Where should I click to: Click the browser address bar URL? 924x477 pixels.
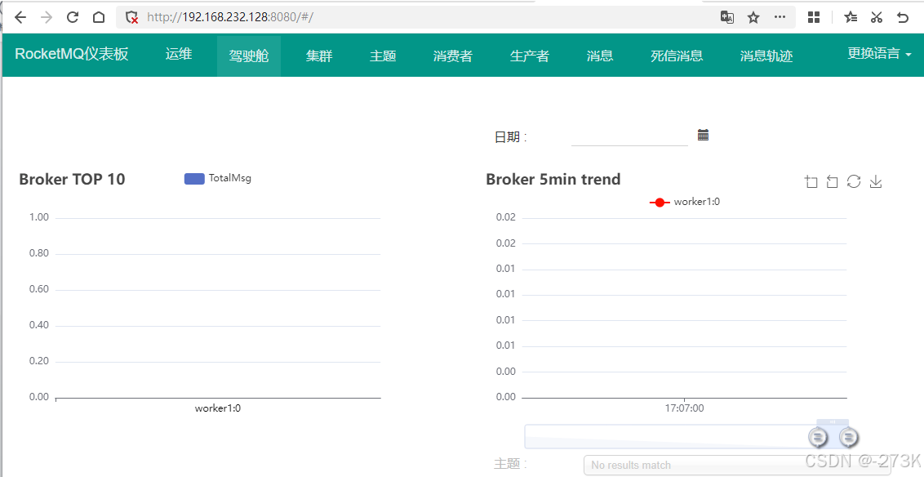(x=230, y=17)
